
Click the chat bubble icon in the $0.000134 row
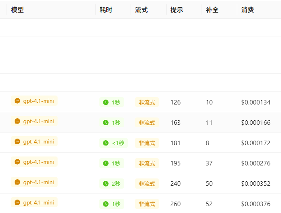tap(17, 101)
